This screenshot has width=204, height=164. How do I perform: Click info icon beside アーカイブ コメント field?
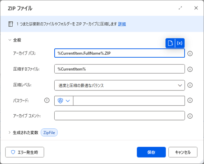pyautogui.click(x=190, y=116)
